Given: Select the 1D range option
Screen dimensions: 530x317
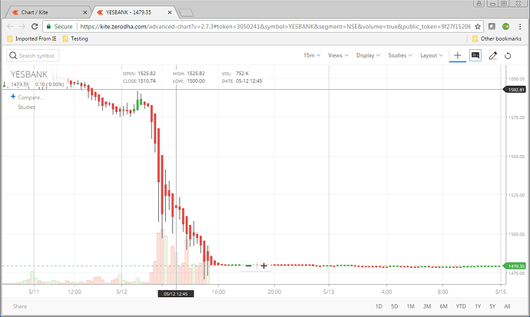Looking at the screenshot, I should (x=379, y=306).
